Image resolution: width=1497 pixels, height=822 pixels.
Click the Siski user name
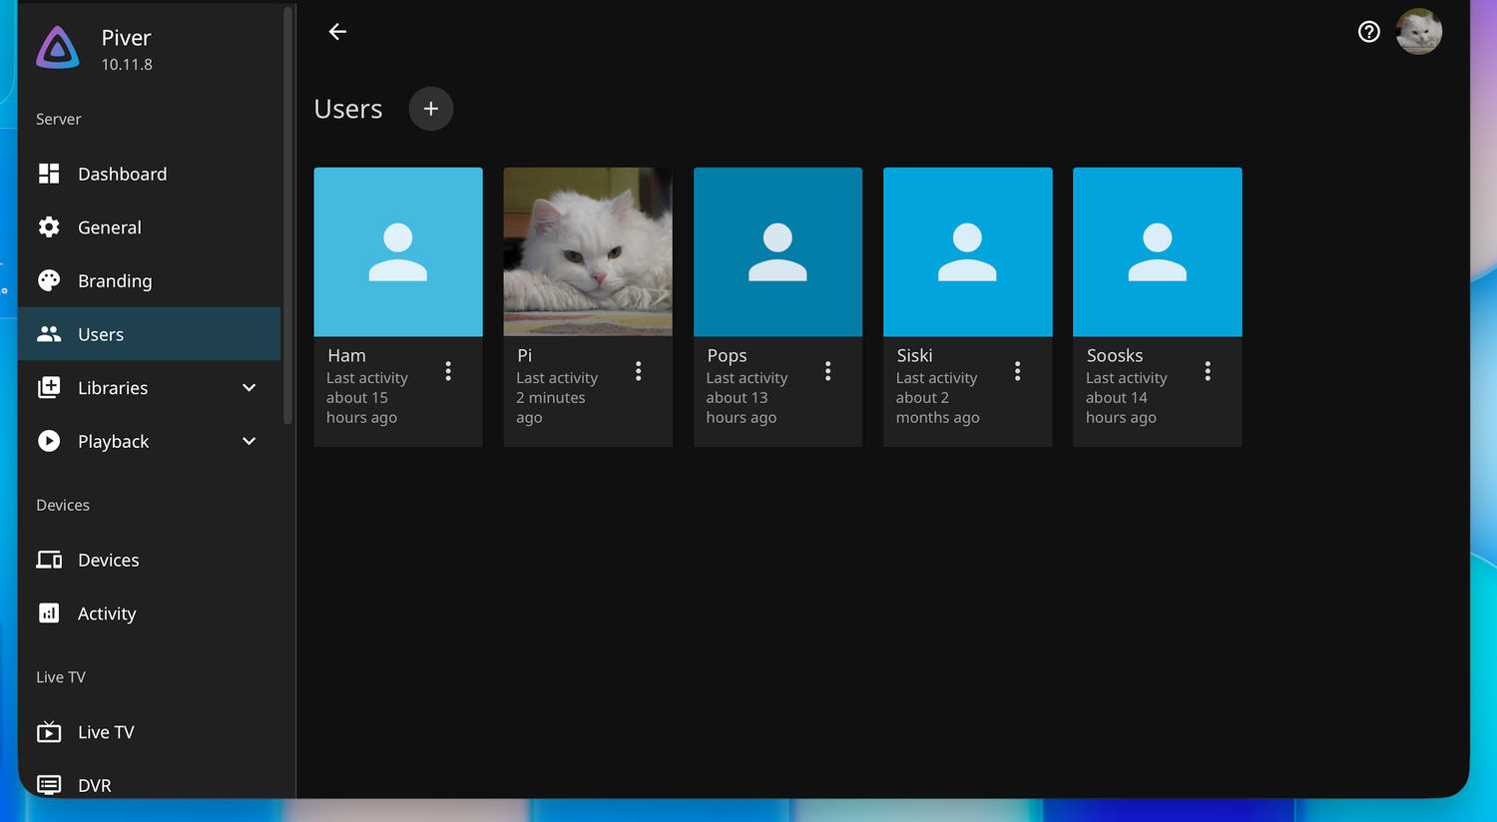(x=914, y=355)
